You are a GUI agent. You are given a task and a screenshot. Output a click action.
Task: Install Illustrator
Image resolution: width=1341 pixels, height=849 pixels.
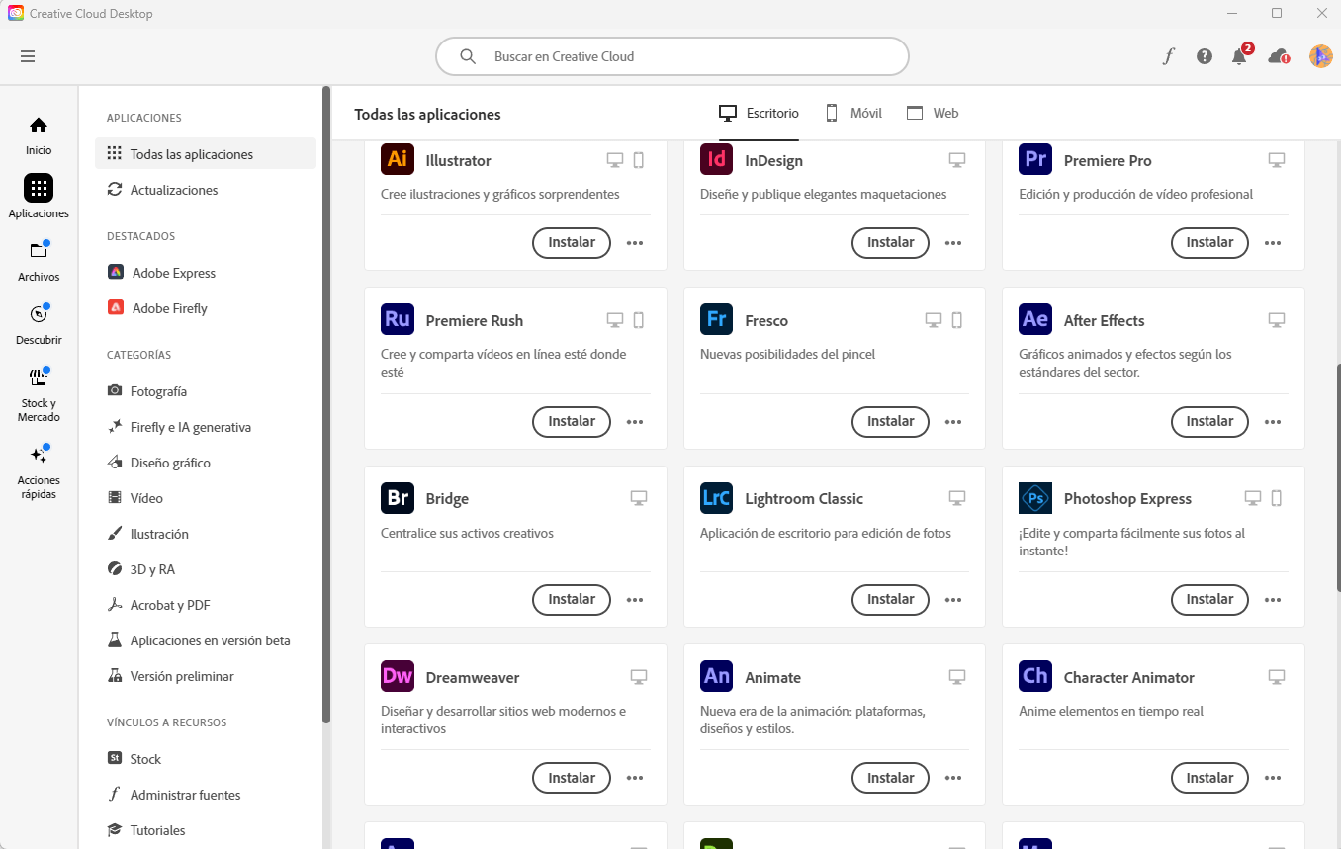coord(572,242)
